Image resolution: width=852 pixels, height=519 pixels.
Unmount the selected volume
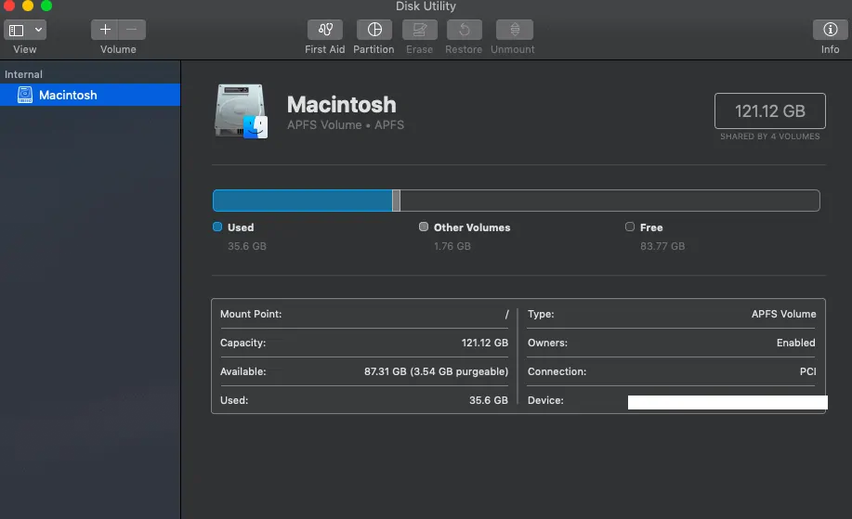click(514, 30)
